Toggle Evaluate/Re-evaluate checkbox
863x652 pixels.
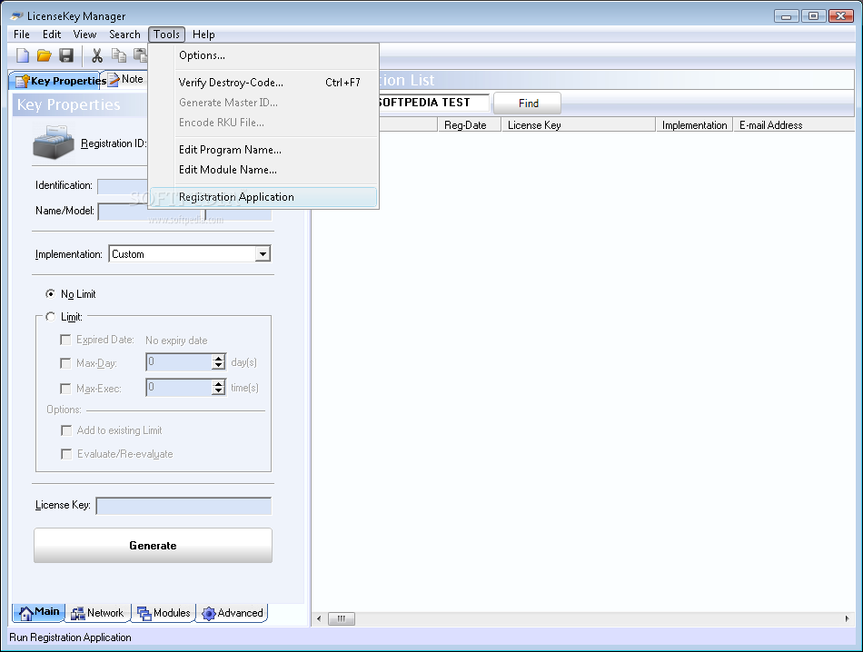66,454
